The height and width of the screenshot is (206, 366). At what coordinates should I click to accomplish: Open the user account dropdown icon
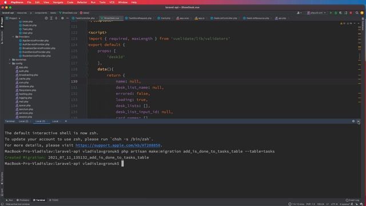(x=299, y=13)
